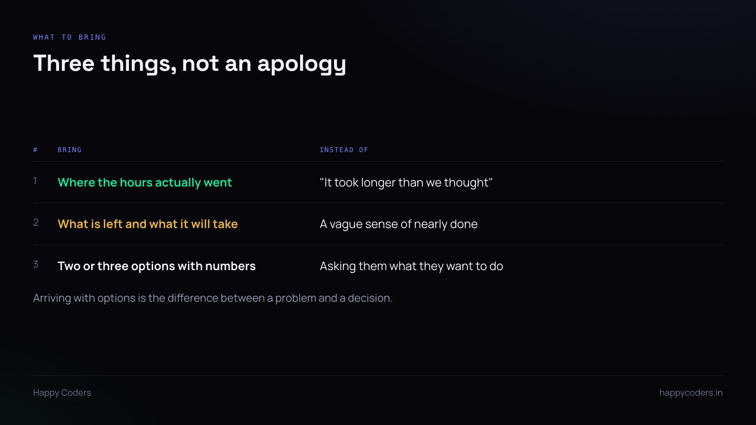This screenshot has width=756, height=425.
Task: Click the cell A vague sense of nearly done
Action: click(x=399, y=224)
